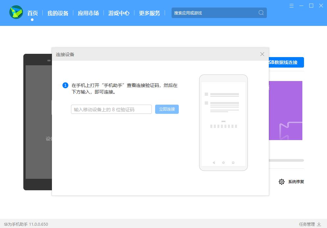Click 系统修复 text link
Viewport: 327px width, 228px height.
pyautogui.click(x=297, y=181)
